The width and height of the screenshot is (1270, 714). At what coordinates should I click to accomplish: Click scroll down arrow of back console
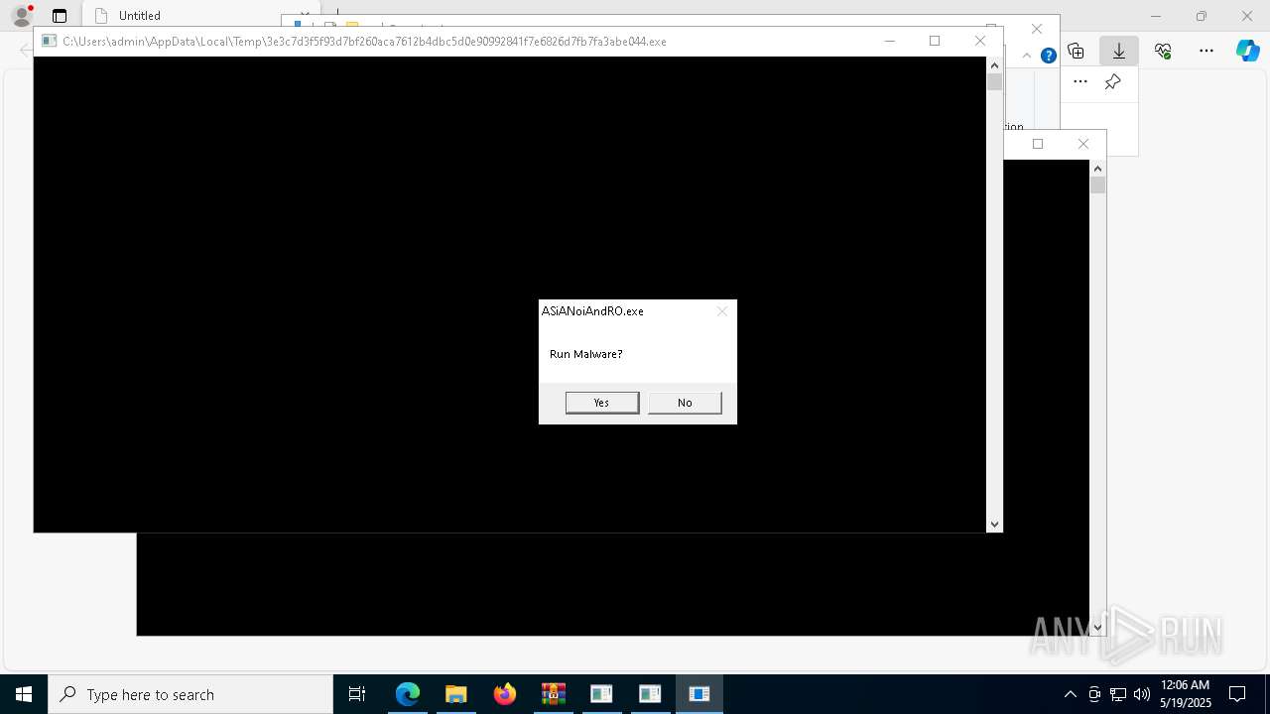coord(1097,627)
